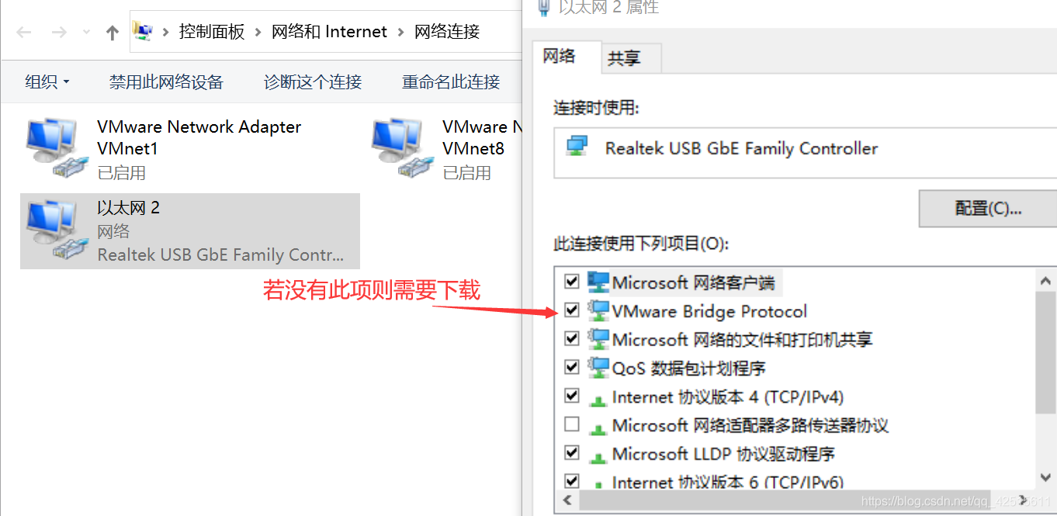
Task: Click the back navigation arrow
Action: (24, 33)
